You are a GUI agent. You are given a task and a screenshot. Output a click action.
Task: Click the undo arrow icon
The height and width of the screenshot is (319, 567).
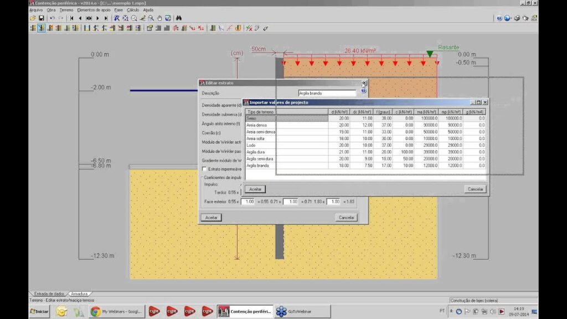(52, 18)
